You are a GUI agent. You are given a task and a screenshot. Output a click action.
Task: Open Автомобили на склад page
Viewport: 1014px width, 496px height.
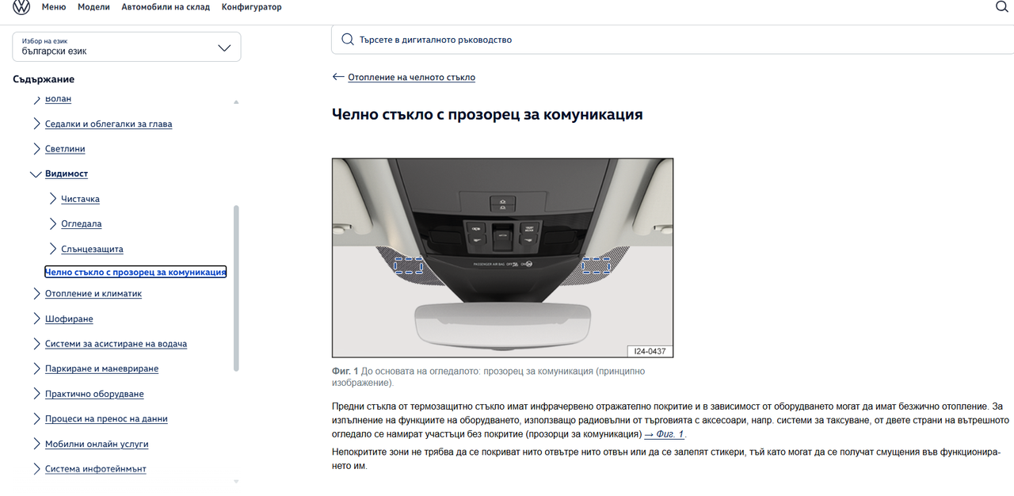coord(166,7)
